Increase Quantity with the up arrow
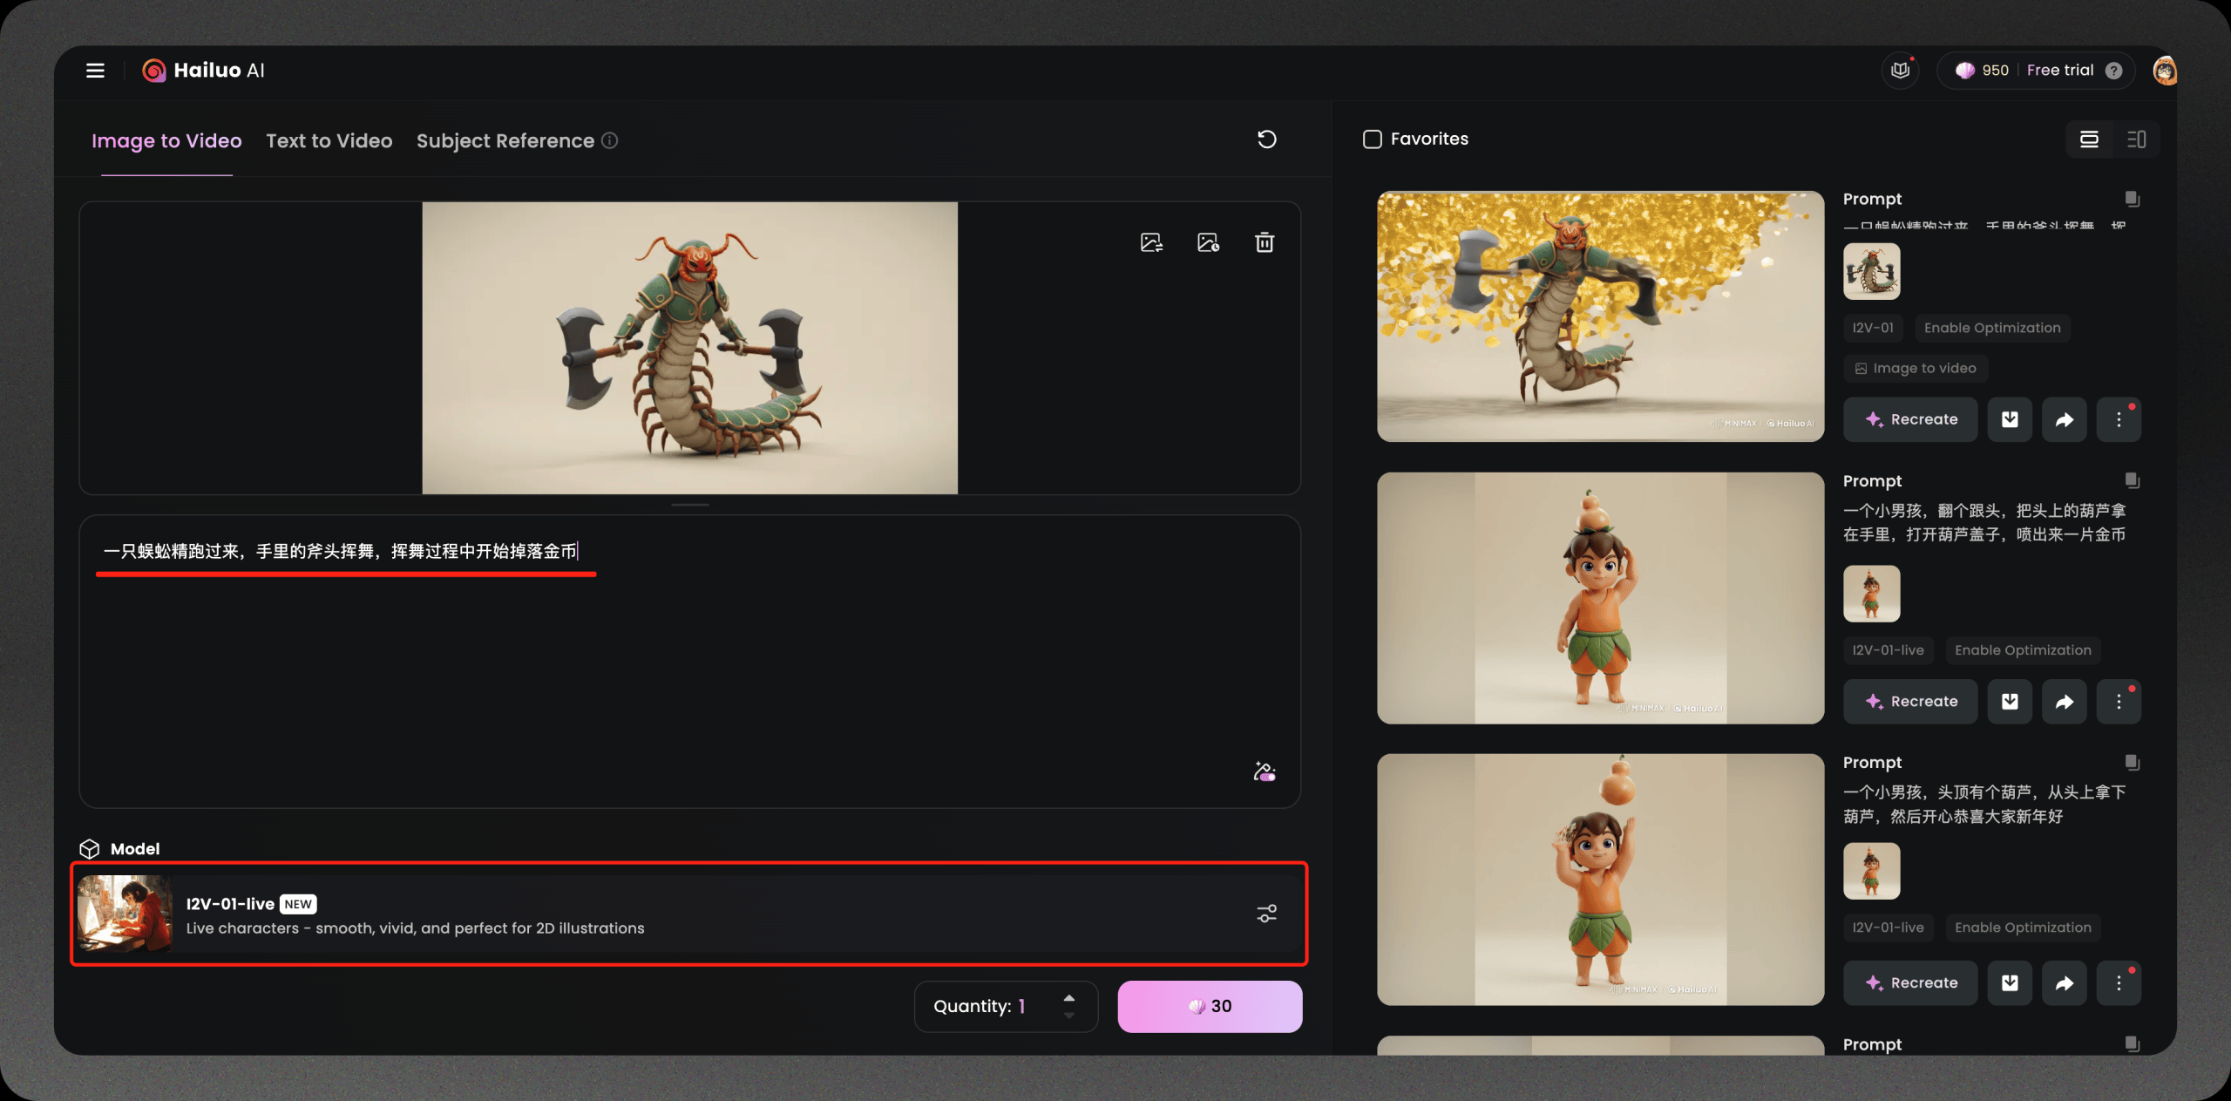 1069,998
